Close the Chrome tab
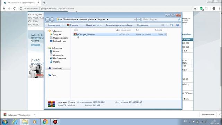The height and width of the screenshot is (125, 222). 38,3
